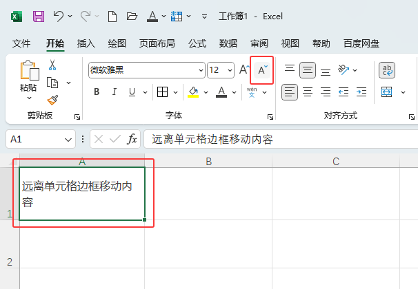Expand underline style options
This screenshot has height=289, width=418.
click(x=146, y=92)
